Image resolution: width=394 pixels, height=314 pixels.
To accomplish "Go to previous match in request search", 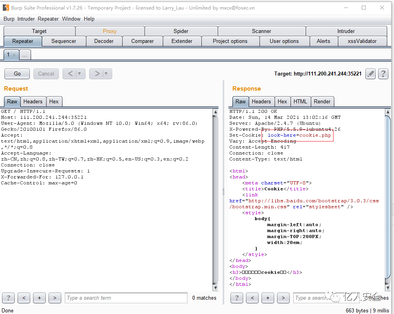I will (24, 298).
